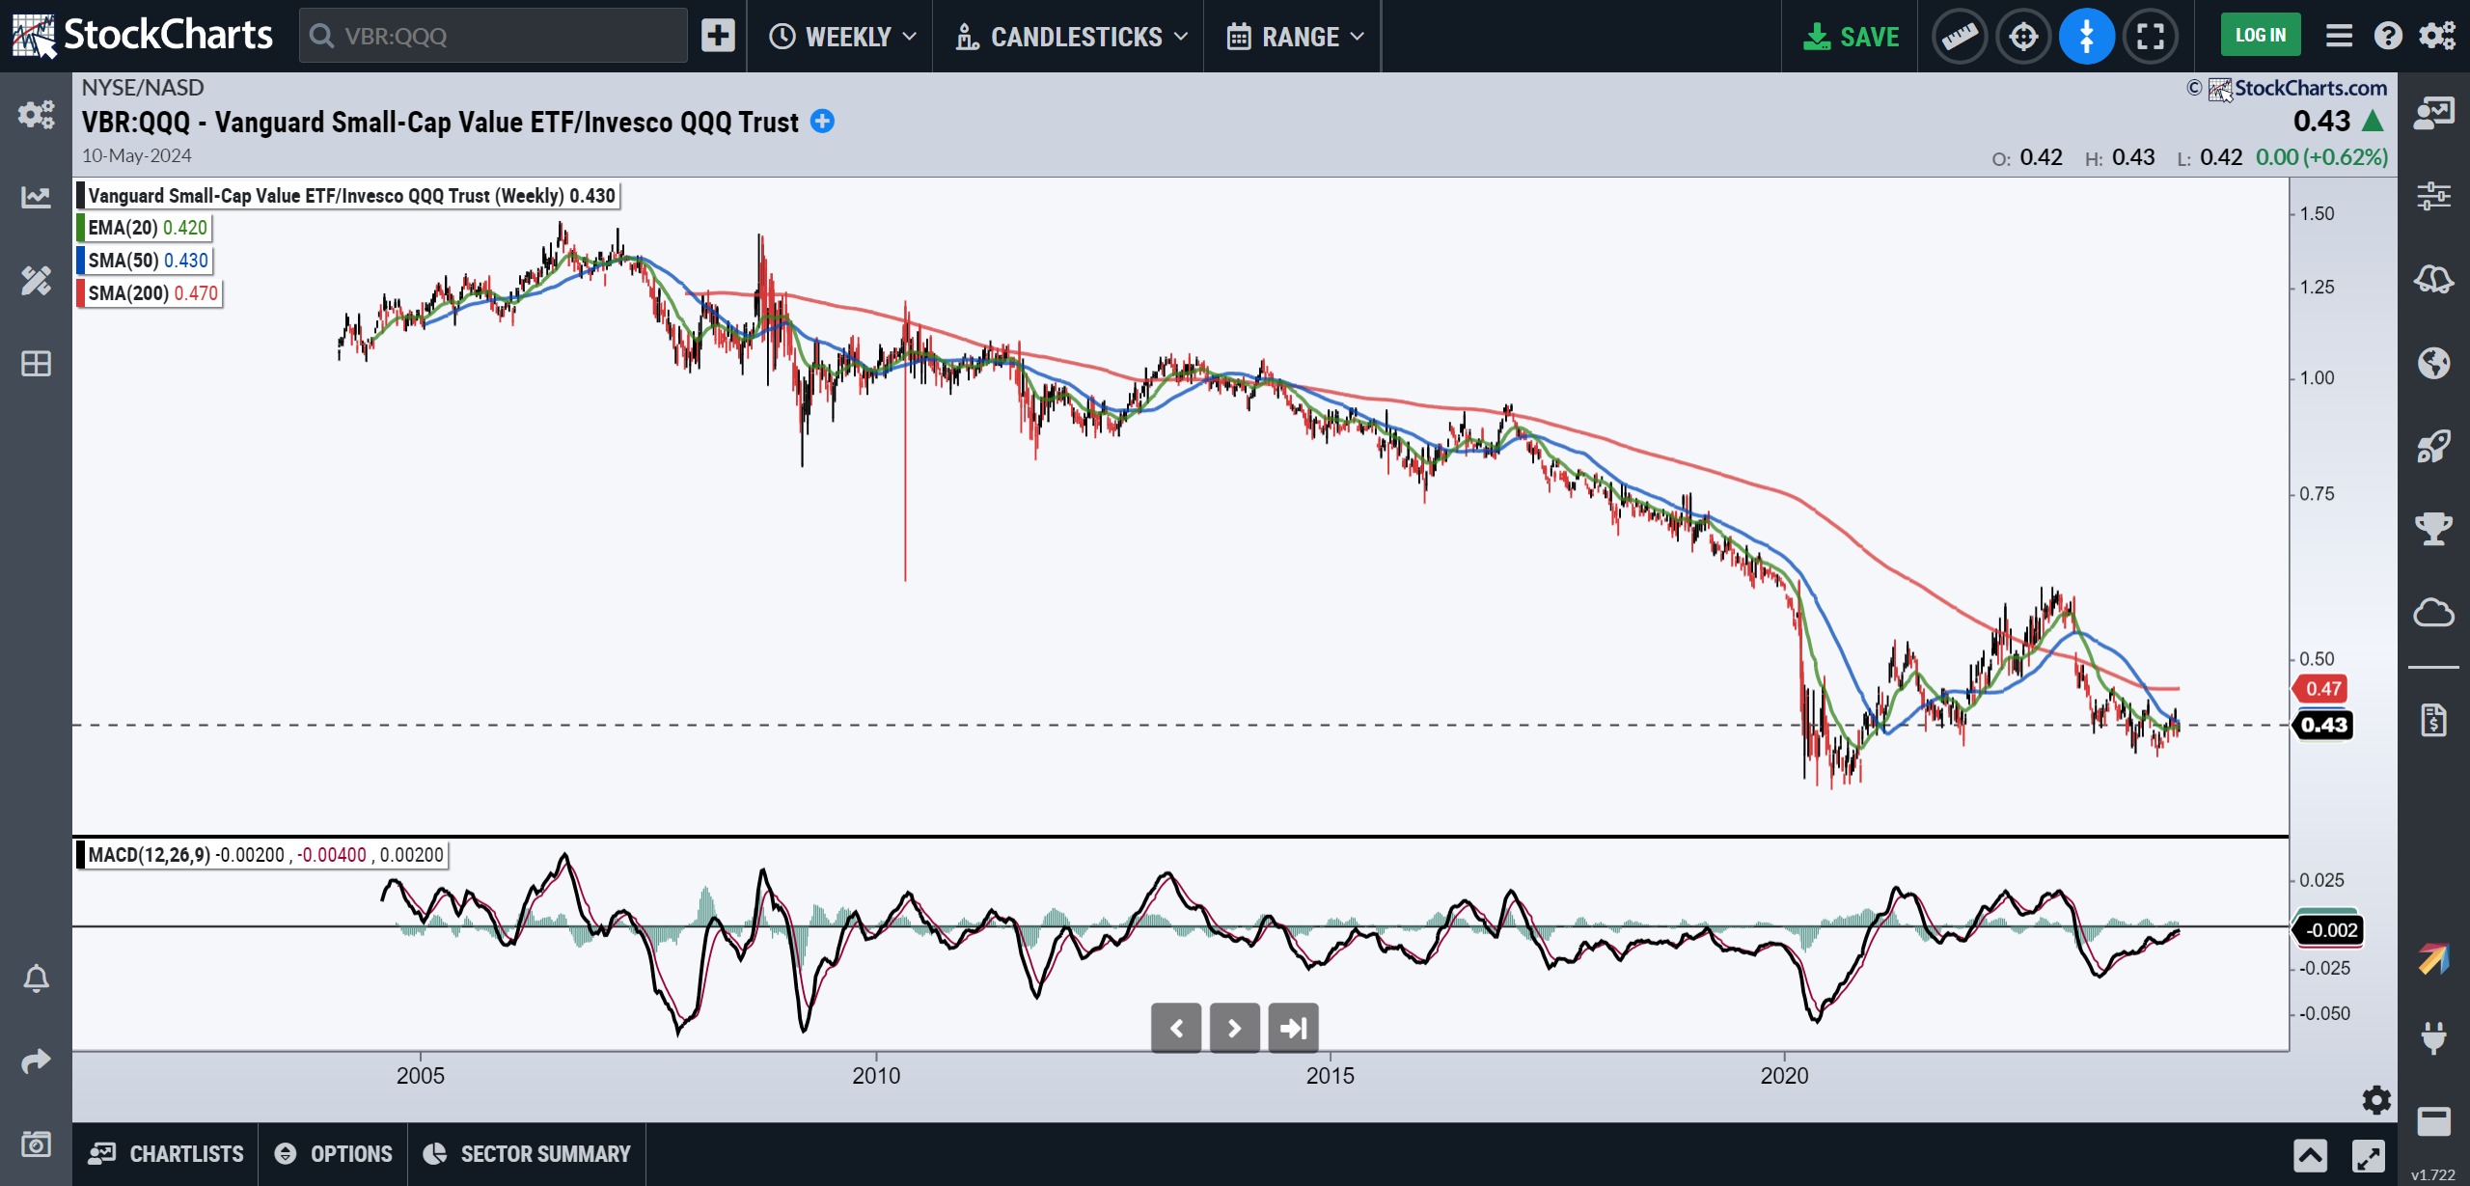The height and width of the screenshot is (1186, 2470).
Task: Click the red SMA(200) color swatch
Action: (81, 293)
